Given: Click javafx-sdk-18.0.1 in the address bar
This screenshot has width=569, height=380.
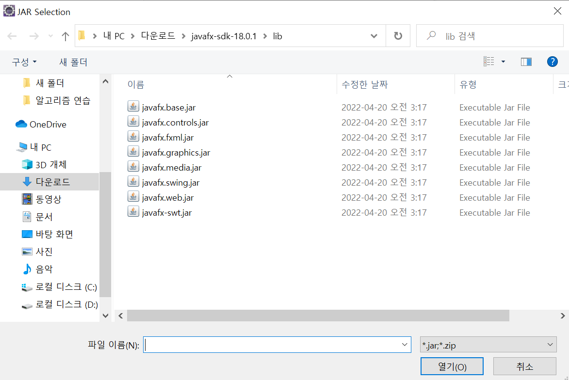Looking at the screenshot, I should click(224, 36).
